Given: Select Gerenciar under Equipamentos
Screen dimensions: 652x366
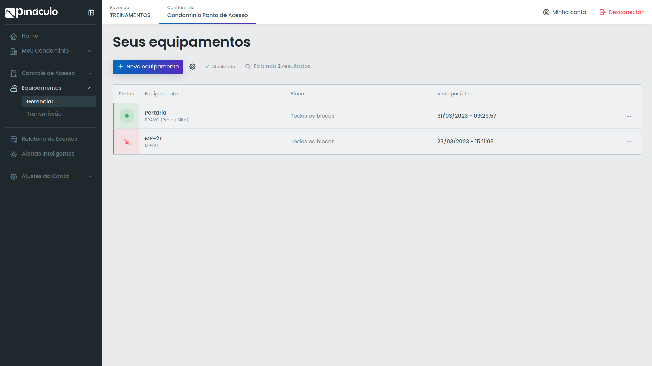Looking at the screenshot, I should coord(40,101).
